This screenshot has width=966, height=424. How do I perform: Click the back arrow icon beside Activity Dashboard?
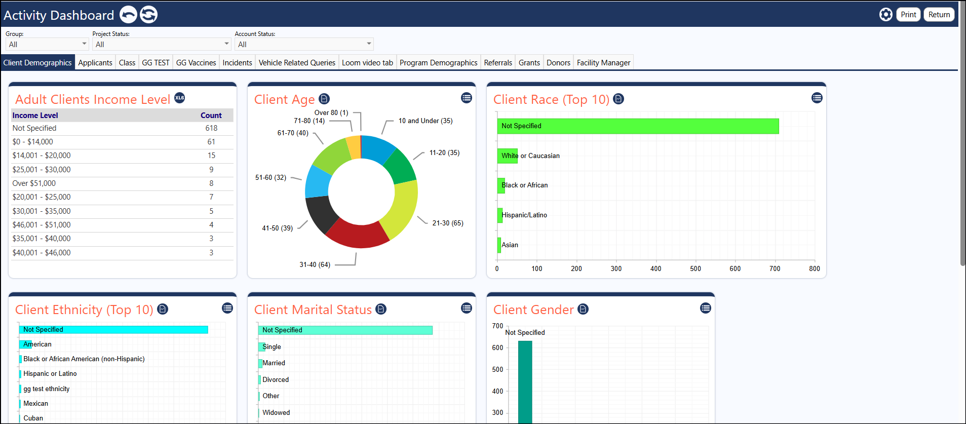click(128, 15)
